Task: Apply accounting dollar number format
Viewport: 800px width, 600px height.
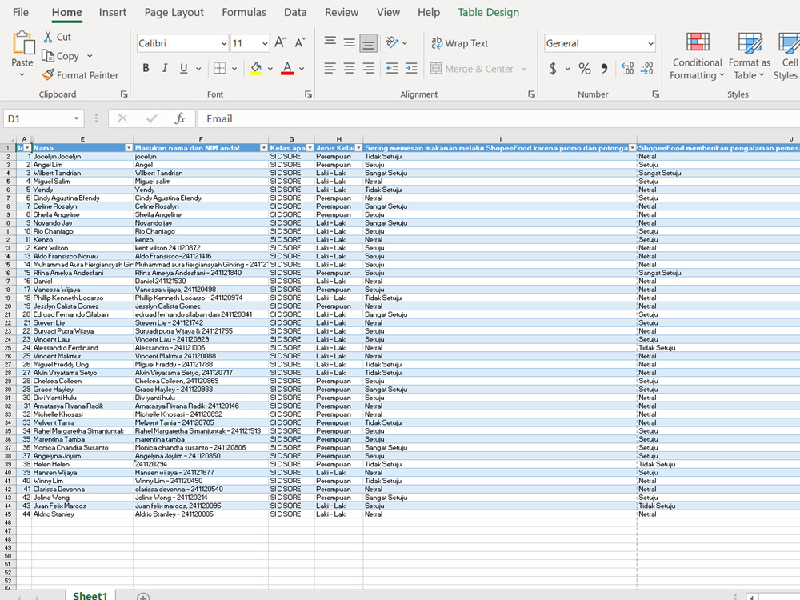Action: click(553, 68)
